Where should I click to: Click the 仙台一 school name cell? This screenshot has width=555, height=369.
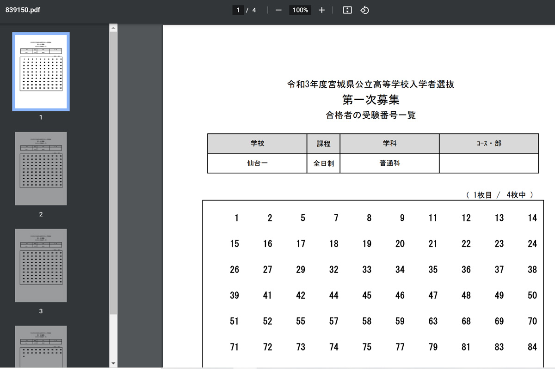(257, 163)
